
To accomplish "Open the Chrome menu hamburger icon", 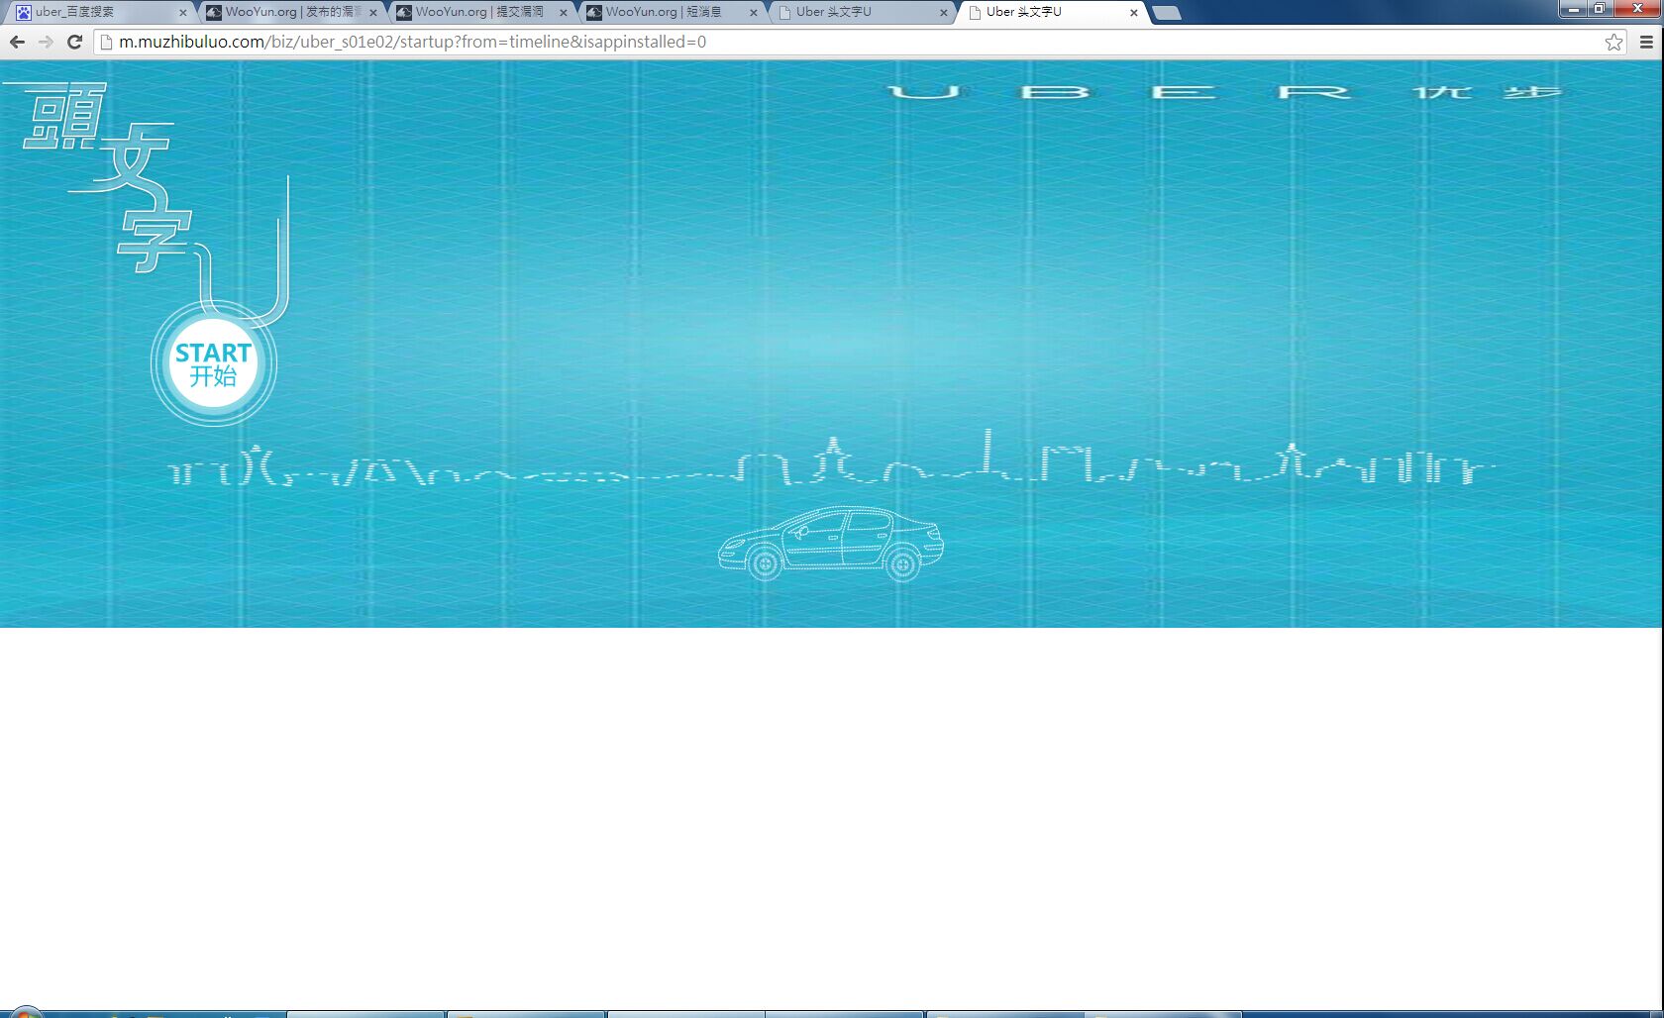I will point(1646,42).
